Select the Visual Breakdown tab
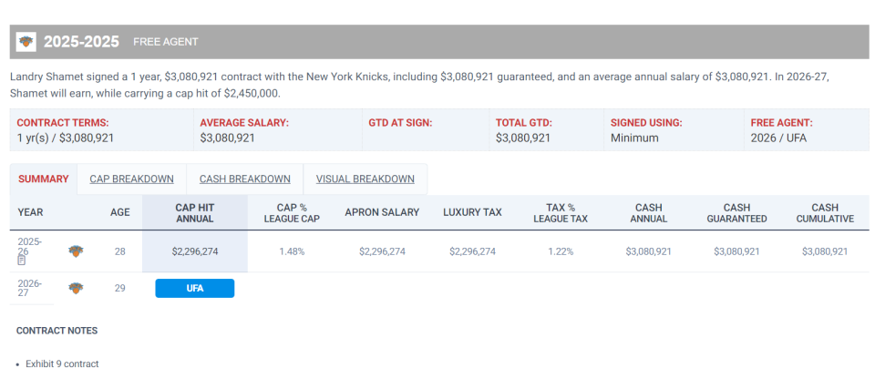Screen dimensions: 875x389 [365, 179]
